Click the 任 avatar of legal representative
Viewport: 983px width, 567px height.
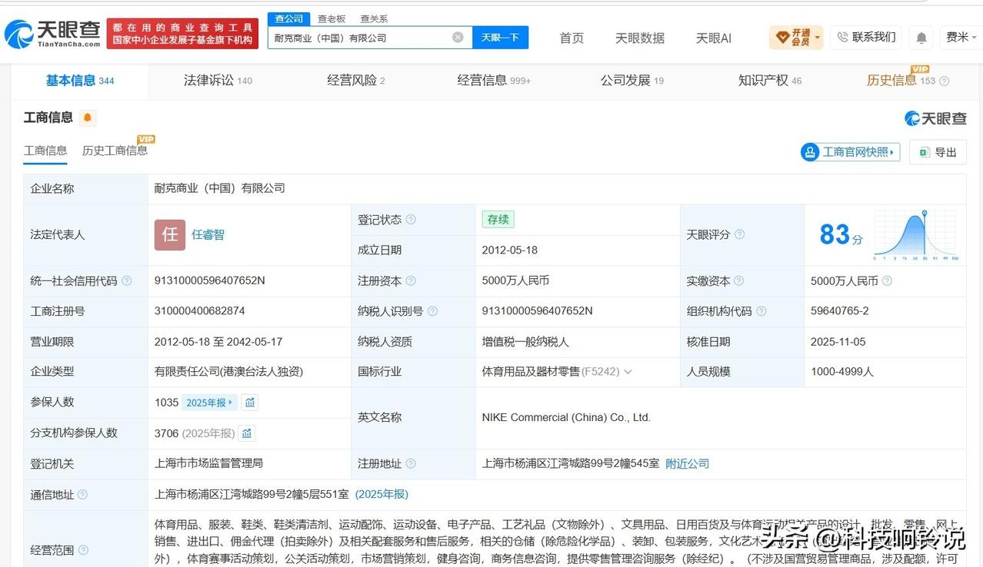tap(170, 235)
